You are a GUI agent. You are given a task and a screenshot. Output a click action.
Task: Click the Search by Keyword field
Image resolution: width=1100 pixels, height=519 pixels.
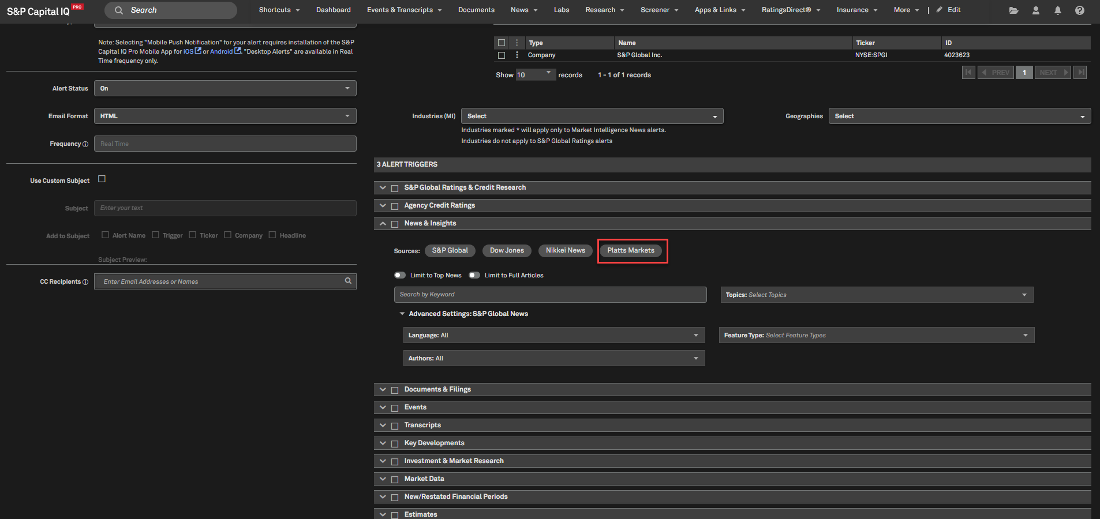(550, 295)
